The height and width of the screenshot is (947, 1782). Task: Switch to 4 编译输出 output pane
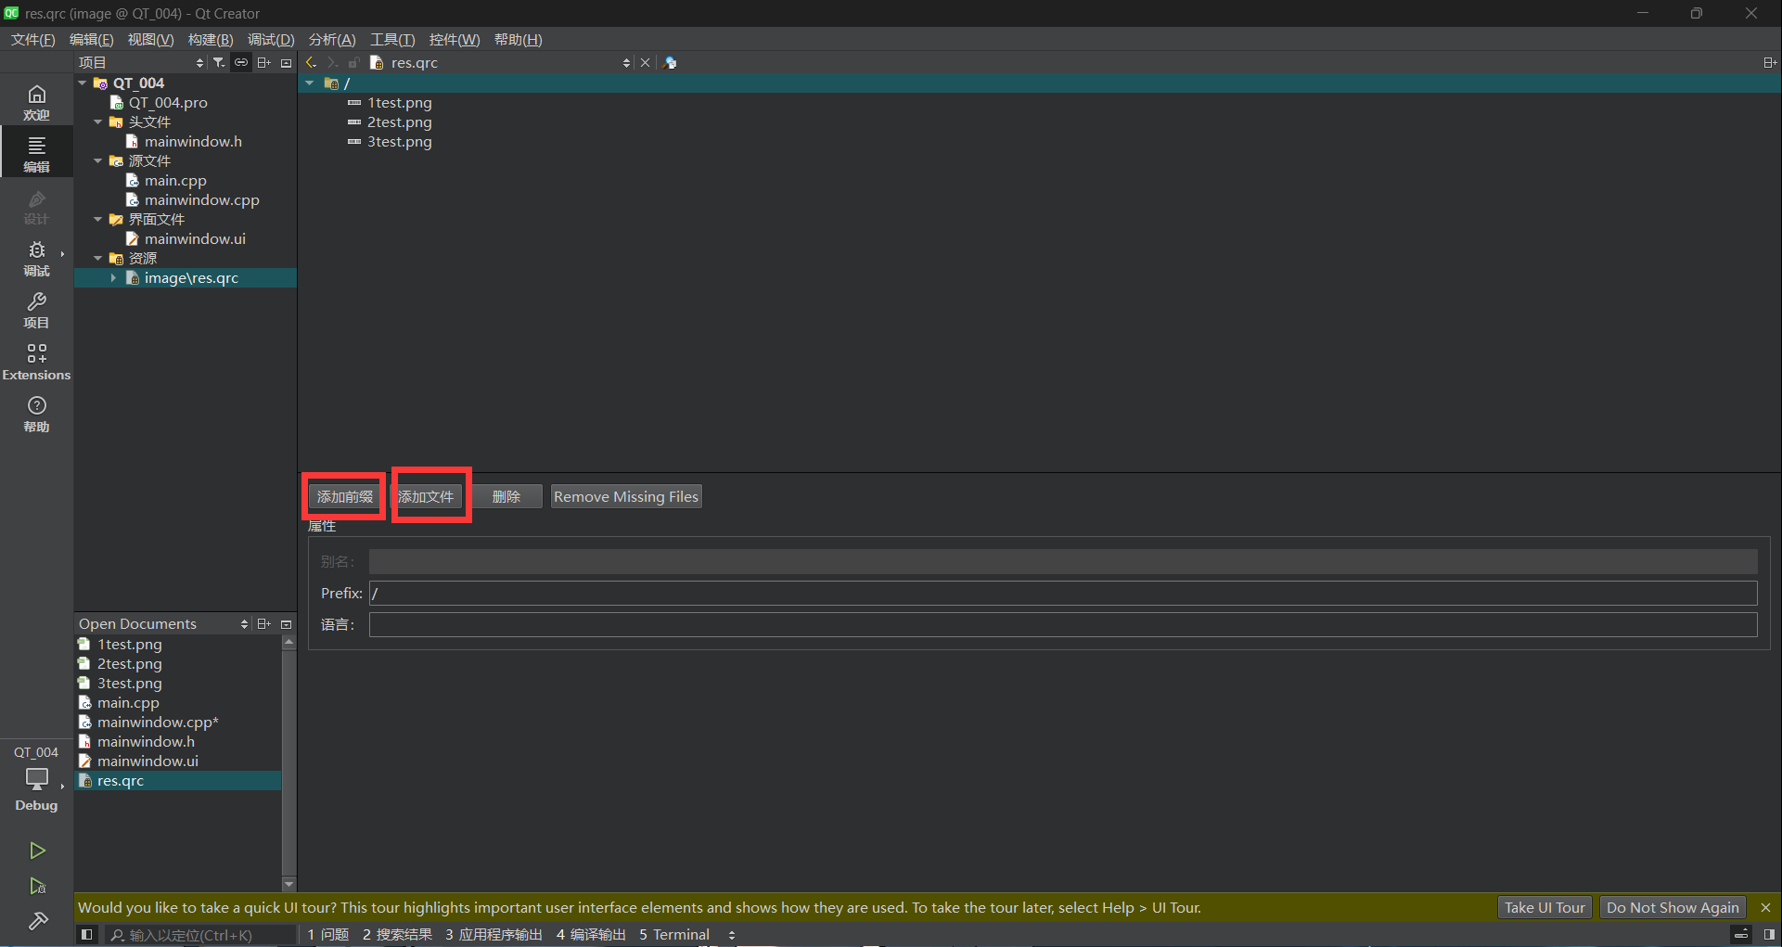591,934
